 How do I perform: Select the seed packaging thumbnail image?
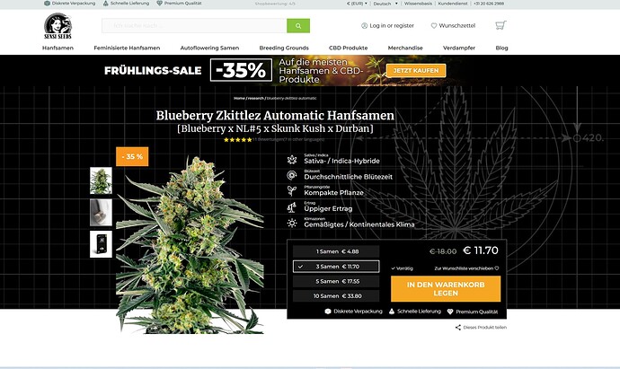click(101, 244)
